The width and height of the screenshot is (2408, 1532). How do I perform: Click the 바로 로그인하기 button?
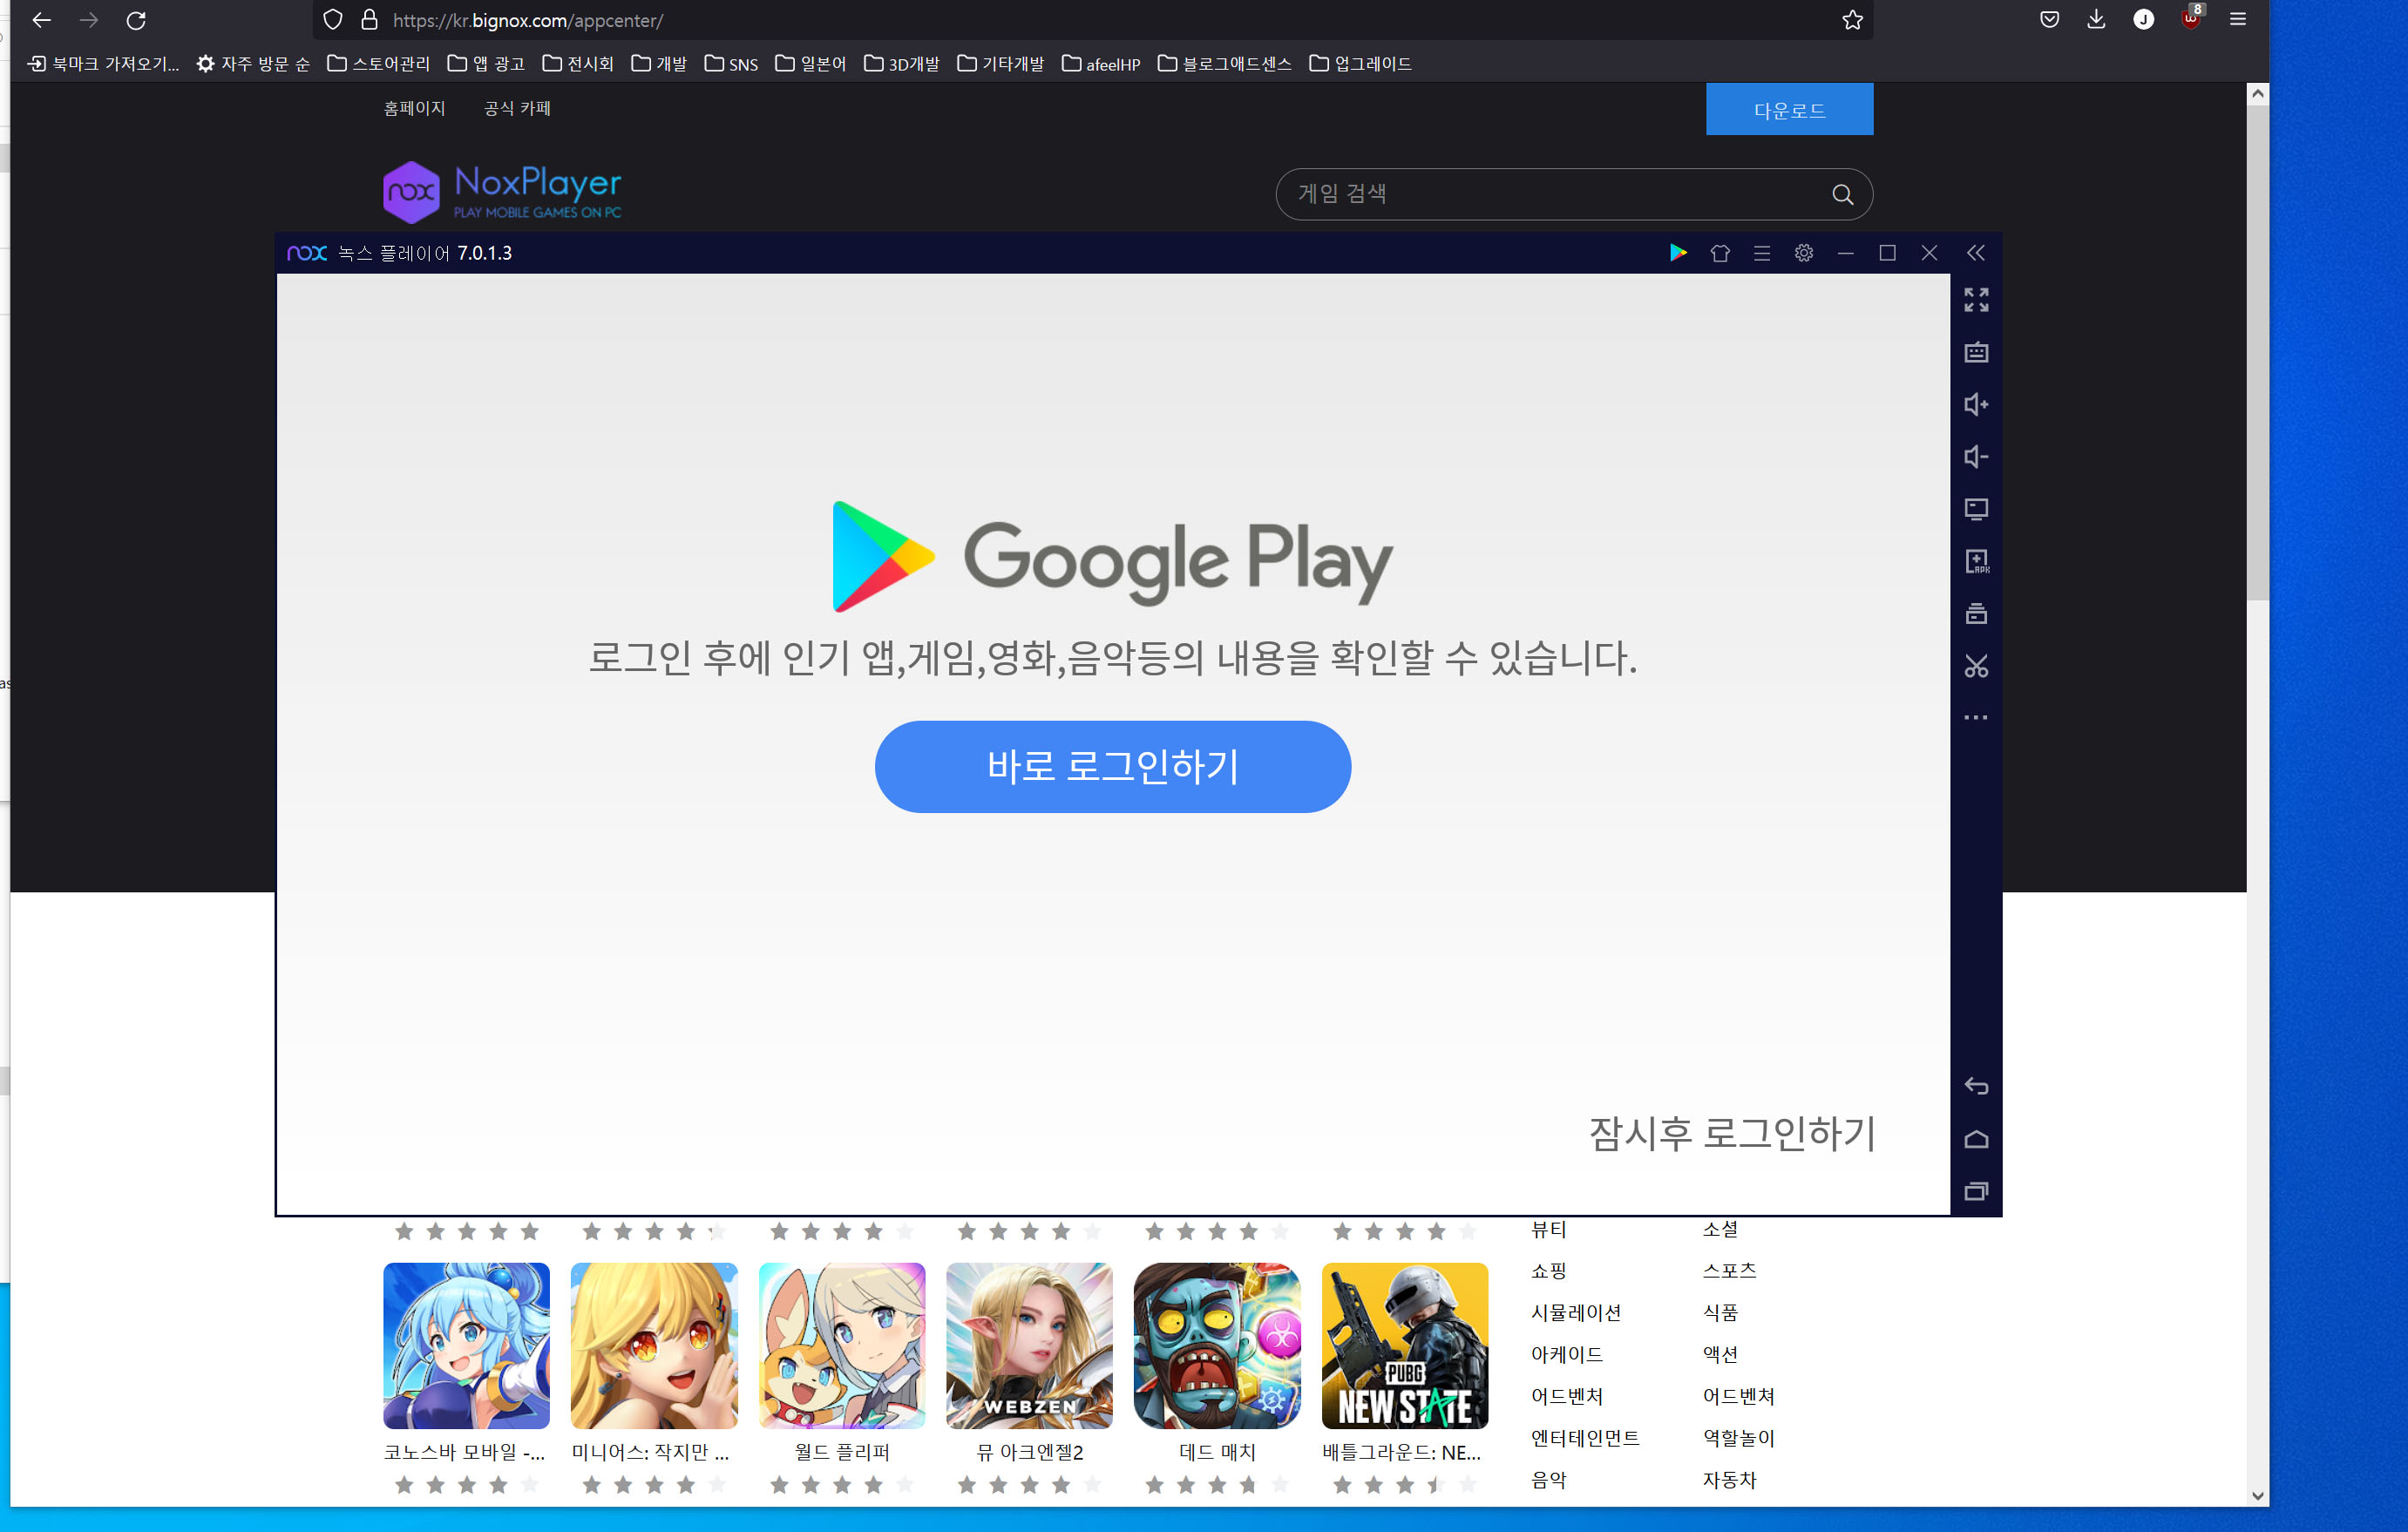click(1112, 767)
